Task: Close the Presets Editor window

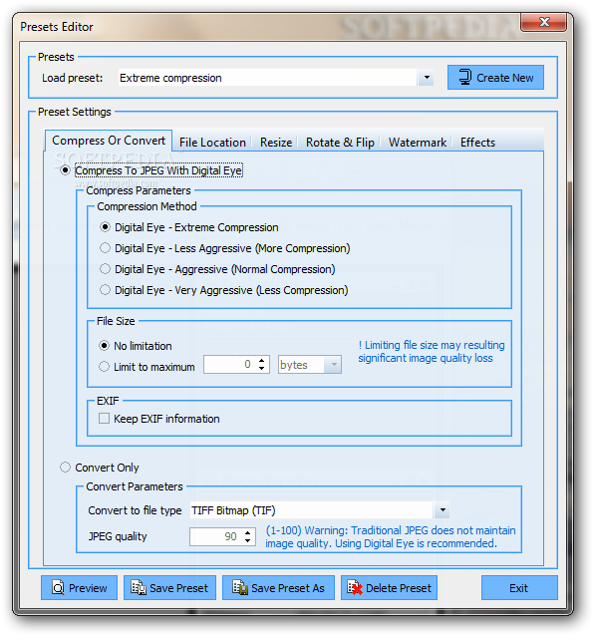Action: [x=544, y=22]
